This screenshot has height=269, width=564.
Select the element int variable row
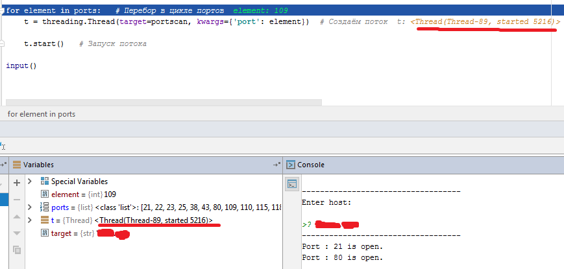coord(78,194)
